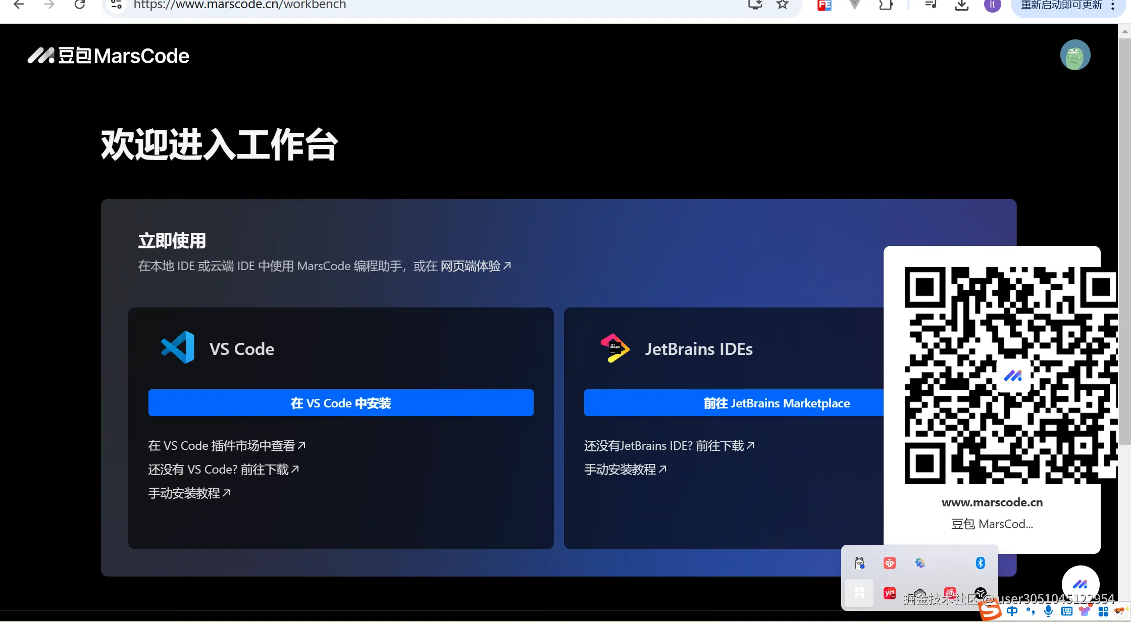Open the user avatar menu
1131x622 pixels.
click(x=1075, y=55)
